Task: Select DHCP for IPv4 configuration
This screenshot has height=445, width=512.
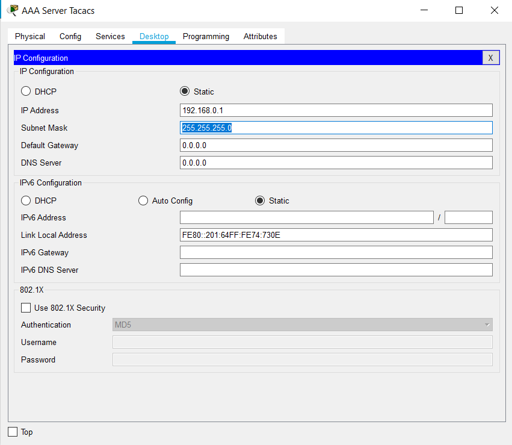Action: click(x=26, y=92)
